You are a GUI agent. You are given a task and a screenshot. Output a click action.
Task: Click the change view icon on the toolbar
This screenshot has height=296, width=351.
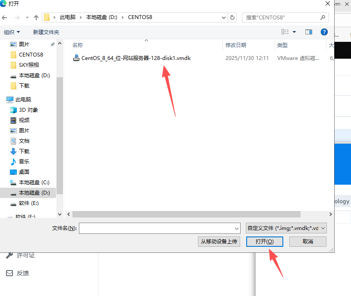[286, 31]
